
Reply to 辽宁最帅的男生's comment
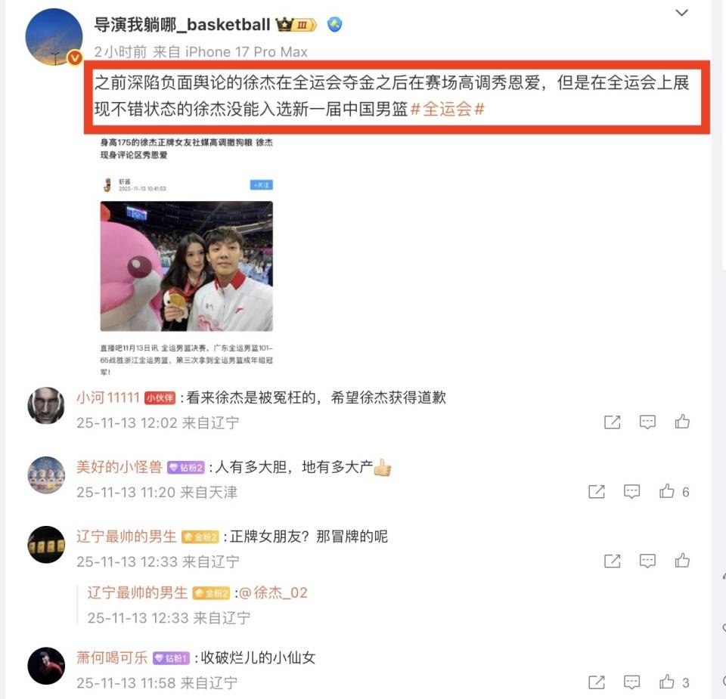click(x=647, y=561)
